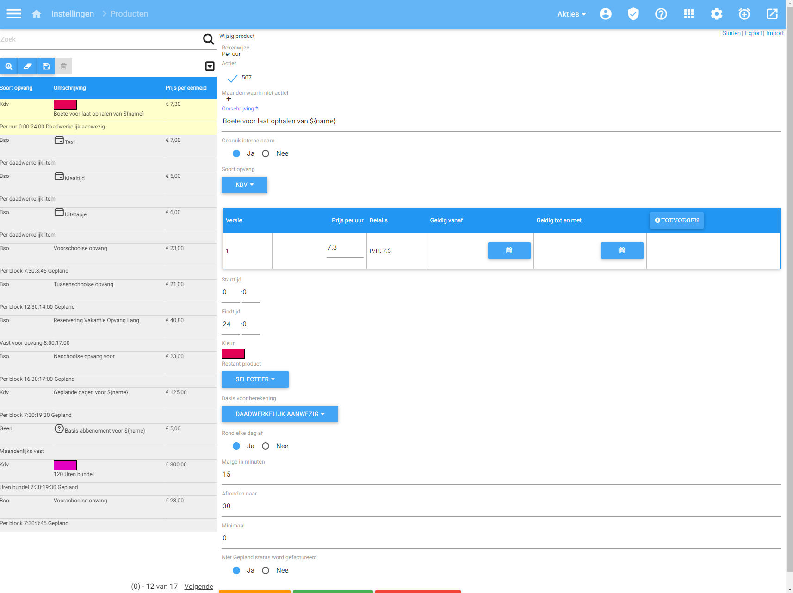793x593 pixels.
Task: Open the apps grid icon
Action: tap(688, 14)
